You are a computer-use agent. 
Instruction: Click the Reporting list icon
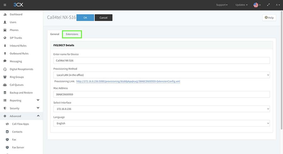(5, 100)
